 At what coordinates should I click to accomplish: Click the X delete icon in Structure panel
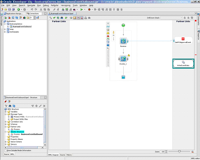[x=44, y=106]
